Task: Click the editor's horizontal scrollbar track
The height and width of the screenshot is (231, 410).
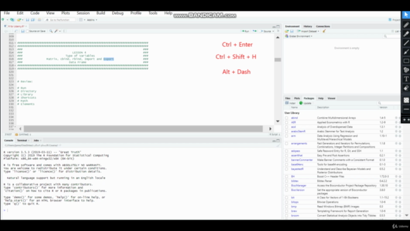Action: (143, 128)
